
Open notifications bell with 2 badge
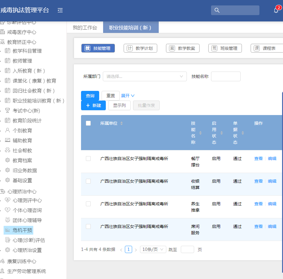tap(276, 10)
